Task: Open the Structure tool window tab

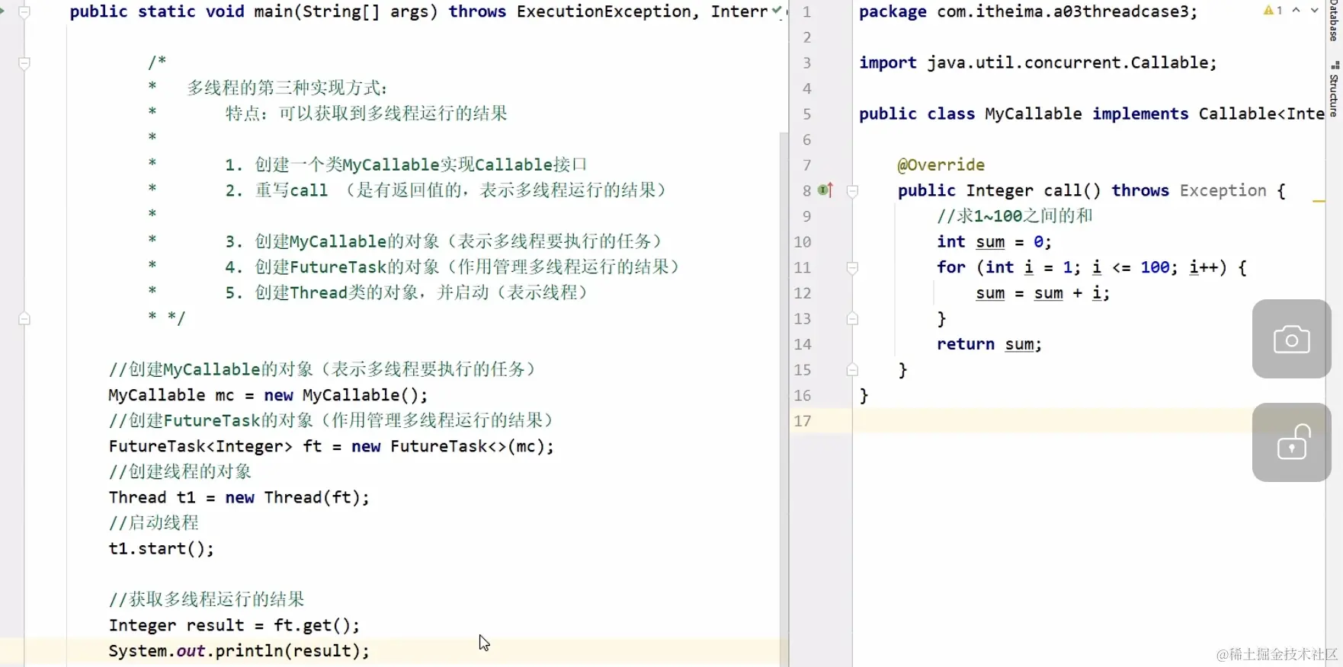Action: pyautogui.click(x=1334, y=90)
